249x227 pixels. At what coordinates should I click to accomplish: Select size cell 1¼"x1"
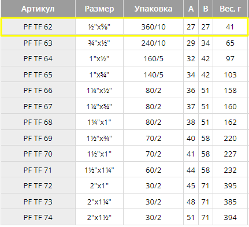(99, 122)
